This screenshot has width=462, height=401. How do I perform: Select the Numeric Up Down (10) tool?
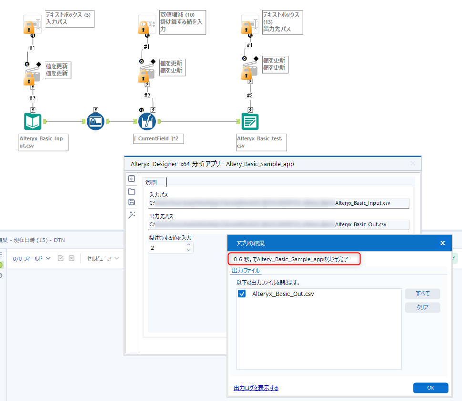(147, 24)
